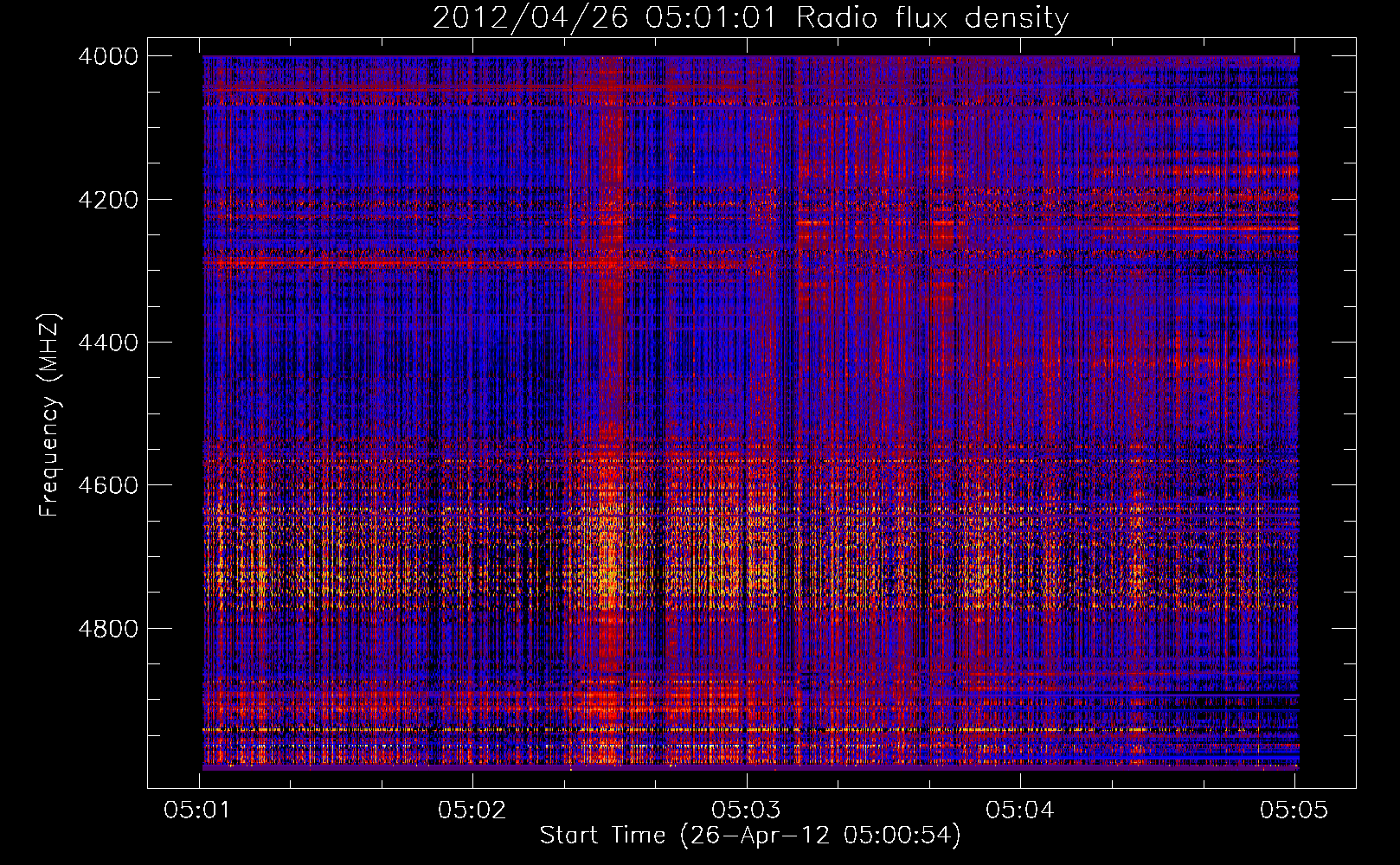Image resolution: width=1400 pixels, height=865 pixels.
Task: Click the '05:02' time axis label
Action: pyautogui.click(x=472, y=810)
